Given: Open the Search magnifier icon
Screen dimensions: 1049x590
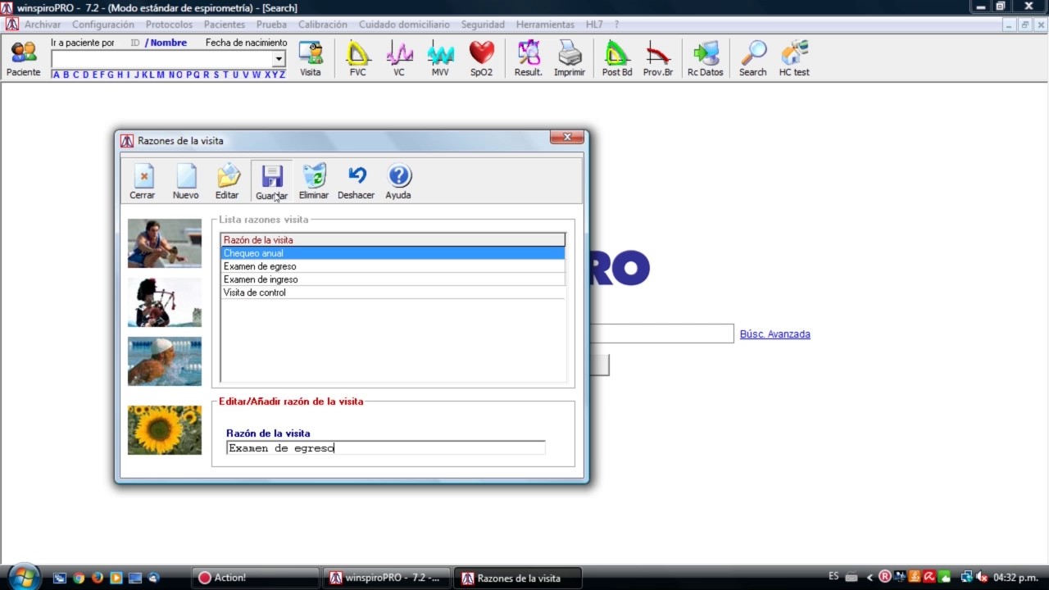Looking at the screenshot, I should pyautogui.click(x=753, y=58).
